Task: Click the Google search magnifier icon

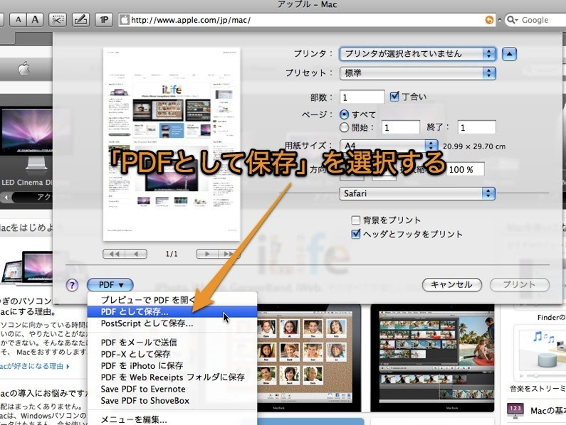Action: click(511, 20)
